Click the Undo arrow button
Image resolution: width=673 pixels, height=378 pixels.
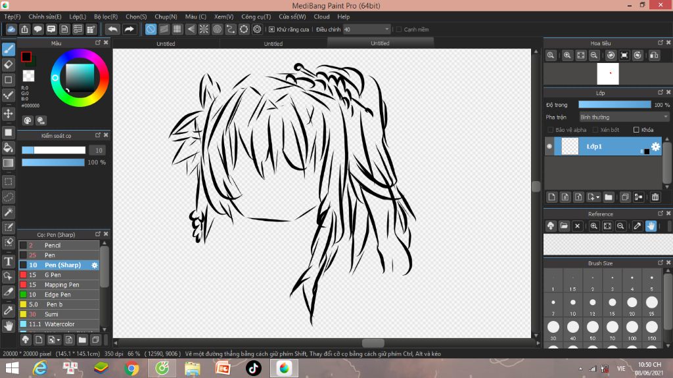112,29
